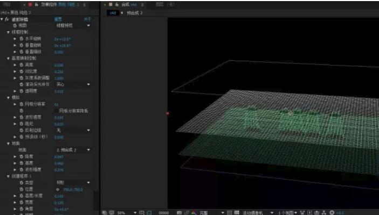Image resolution: width=379 pixels, height=215 pixels.
Task: Click the grid and guide options icon
Action: pyautogui.click(x=142, y=213)
